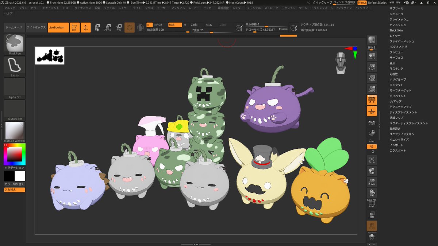
Task: Select the black main color swatch
Action: click(x=9, y=176)
